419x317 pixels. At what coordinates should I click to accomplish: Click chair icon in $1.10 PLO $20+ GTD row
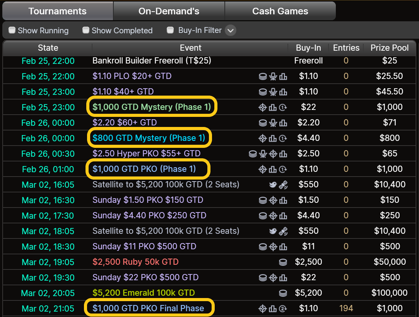pos(273,76)
